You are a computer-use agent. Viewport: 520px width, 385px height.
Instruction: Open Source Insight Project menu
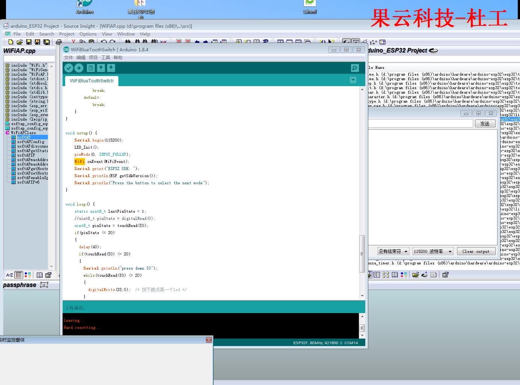(x=67, y=34)
